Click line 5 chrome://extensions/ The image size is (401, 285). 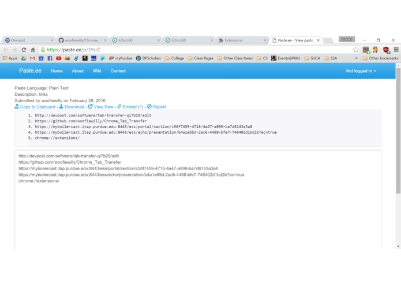(x=57, y=138)
